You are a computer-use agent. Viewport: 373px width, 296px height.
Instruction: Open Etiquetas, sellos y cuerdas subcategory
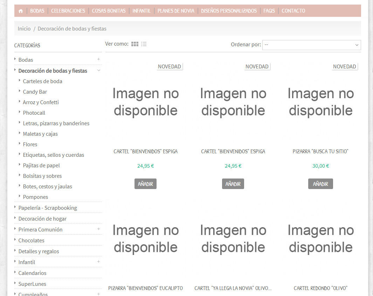(x=54, y=155)
